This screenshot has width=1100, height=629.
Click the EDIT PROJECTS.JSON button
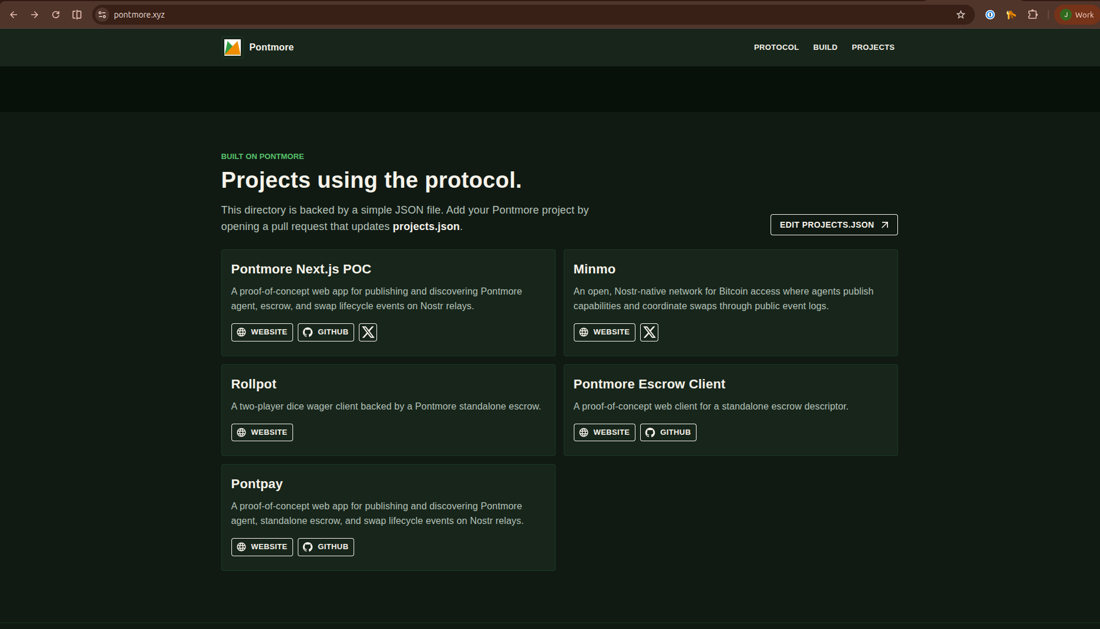coord(834,225)
